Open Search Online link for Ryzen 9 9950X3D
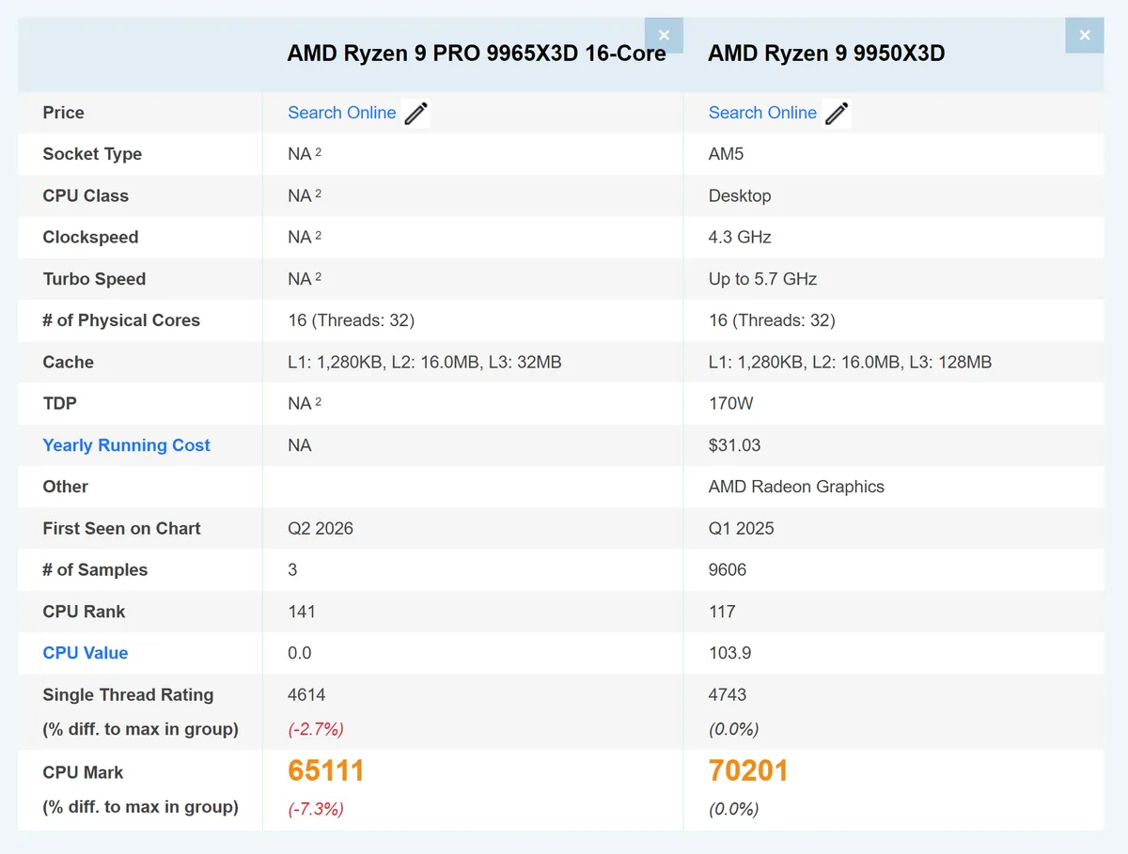Screen dimensions: 1128x854 pos(762,113)
